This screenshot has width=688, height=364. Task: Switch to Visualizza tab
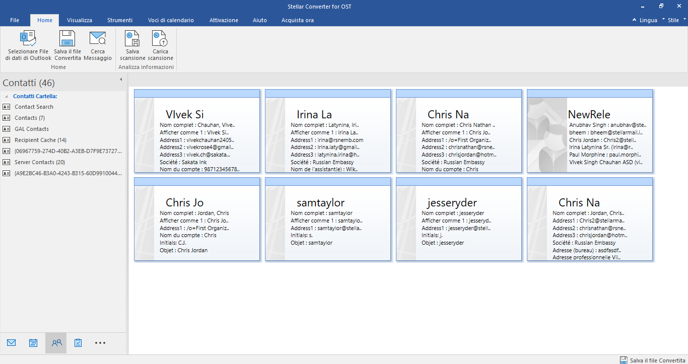(80, 20)
